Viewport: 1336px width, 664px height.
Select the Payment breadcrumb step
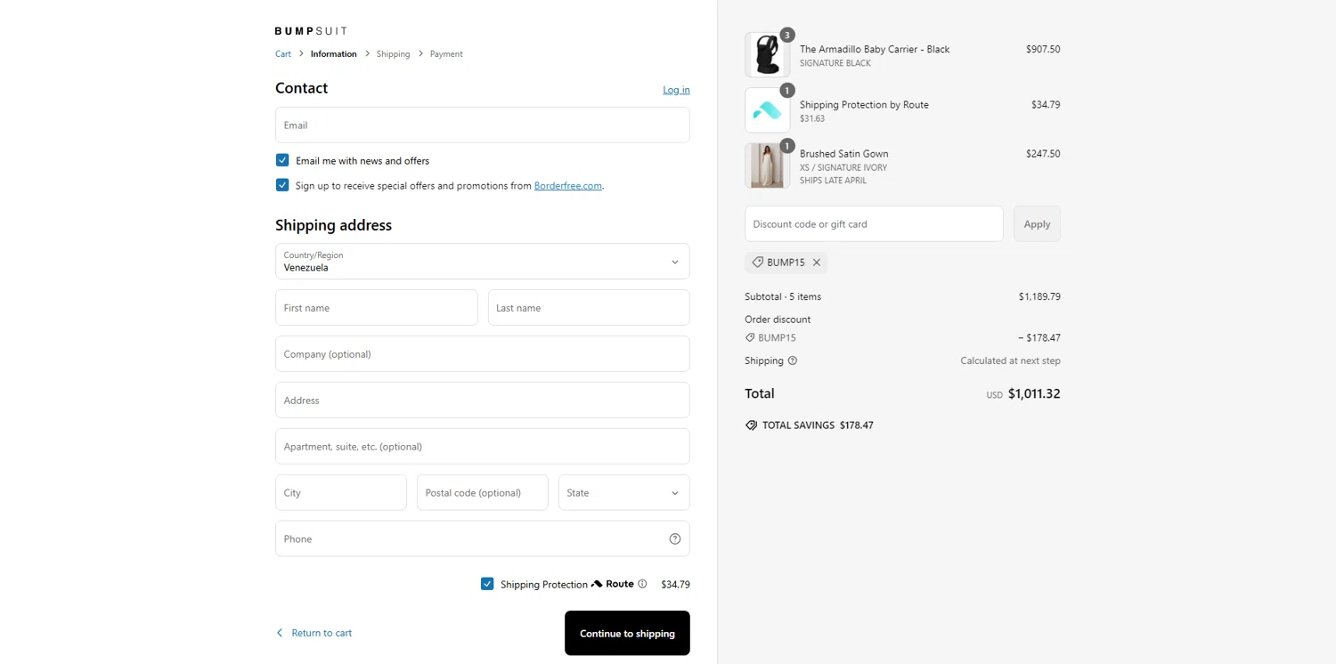(x=446, y=54)
